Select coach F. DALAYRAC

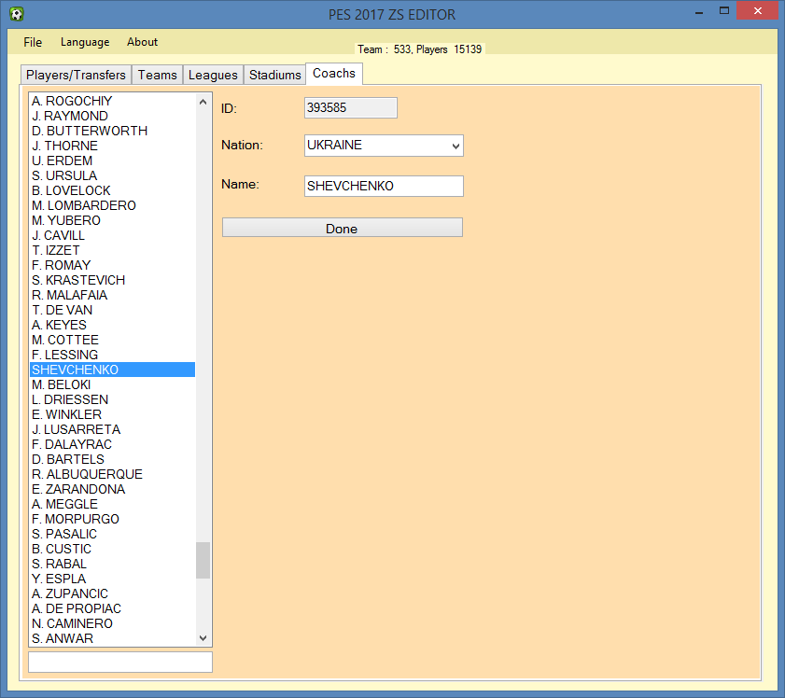pyautogui.click(x=112, y=445)
